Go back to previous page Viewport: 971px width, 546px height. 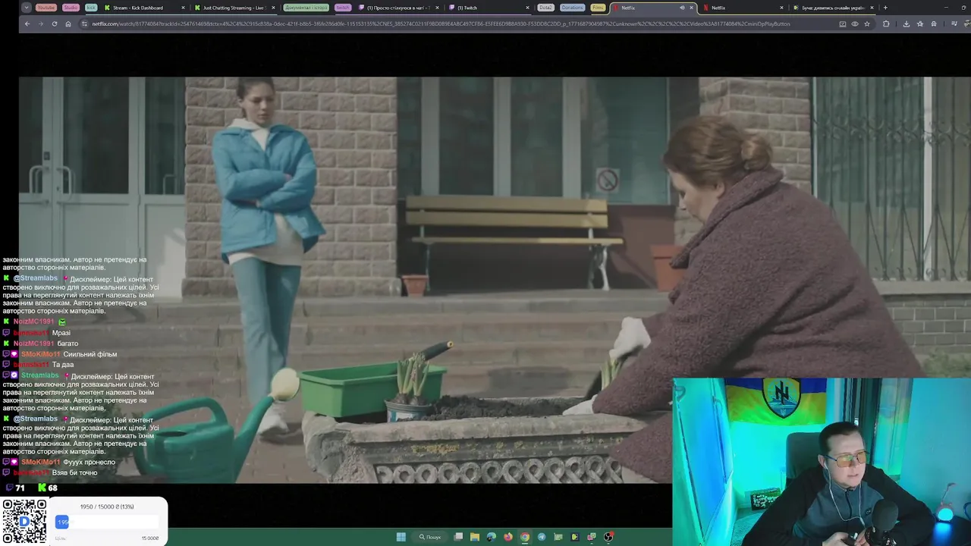point(27,24)
